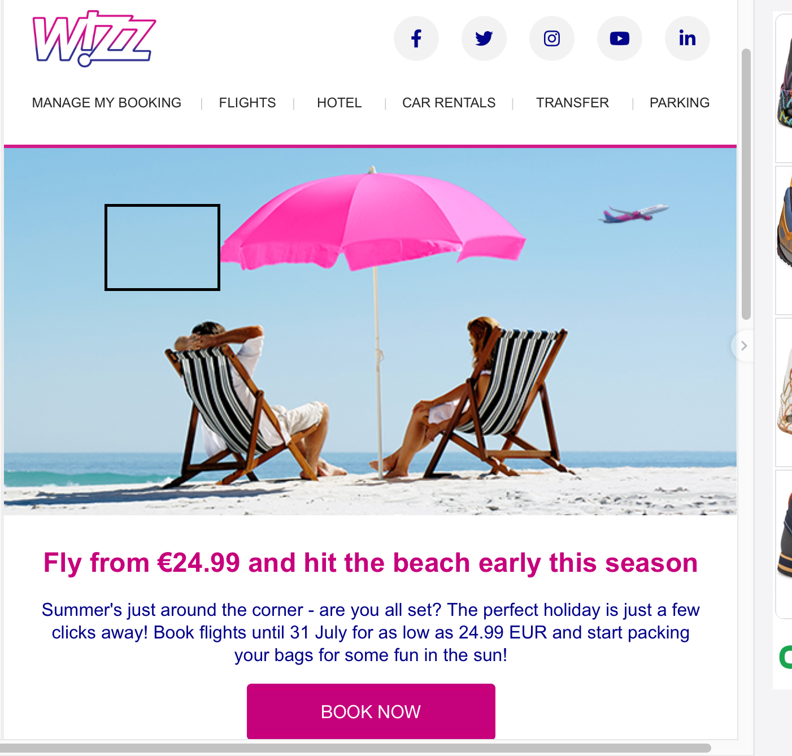Screen dimensions: 792x756
Task: Click the Wizz logo
Action: 94,38
